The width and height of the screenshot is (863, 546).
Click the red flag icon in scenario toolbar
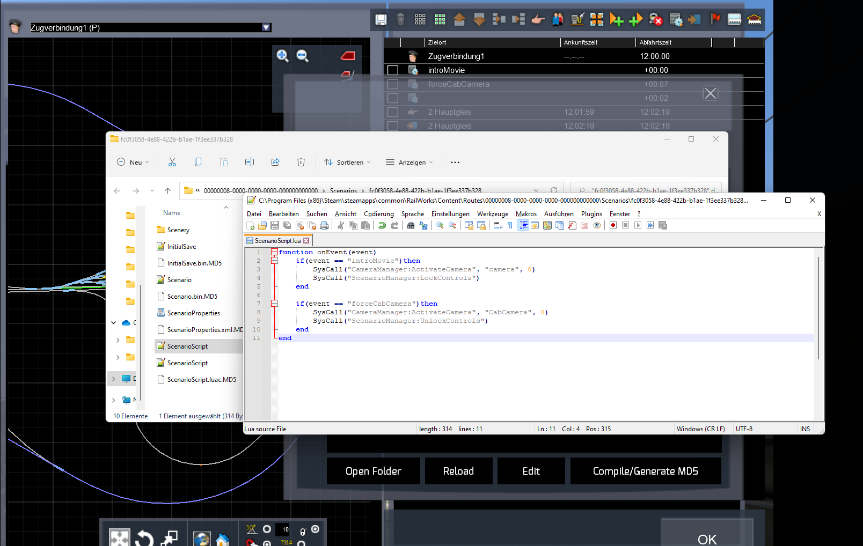(x=715, y=20)
